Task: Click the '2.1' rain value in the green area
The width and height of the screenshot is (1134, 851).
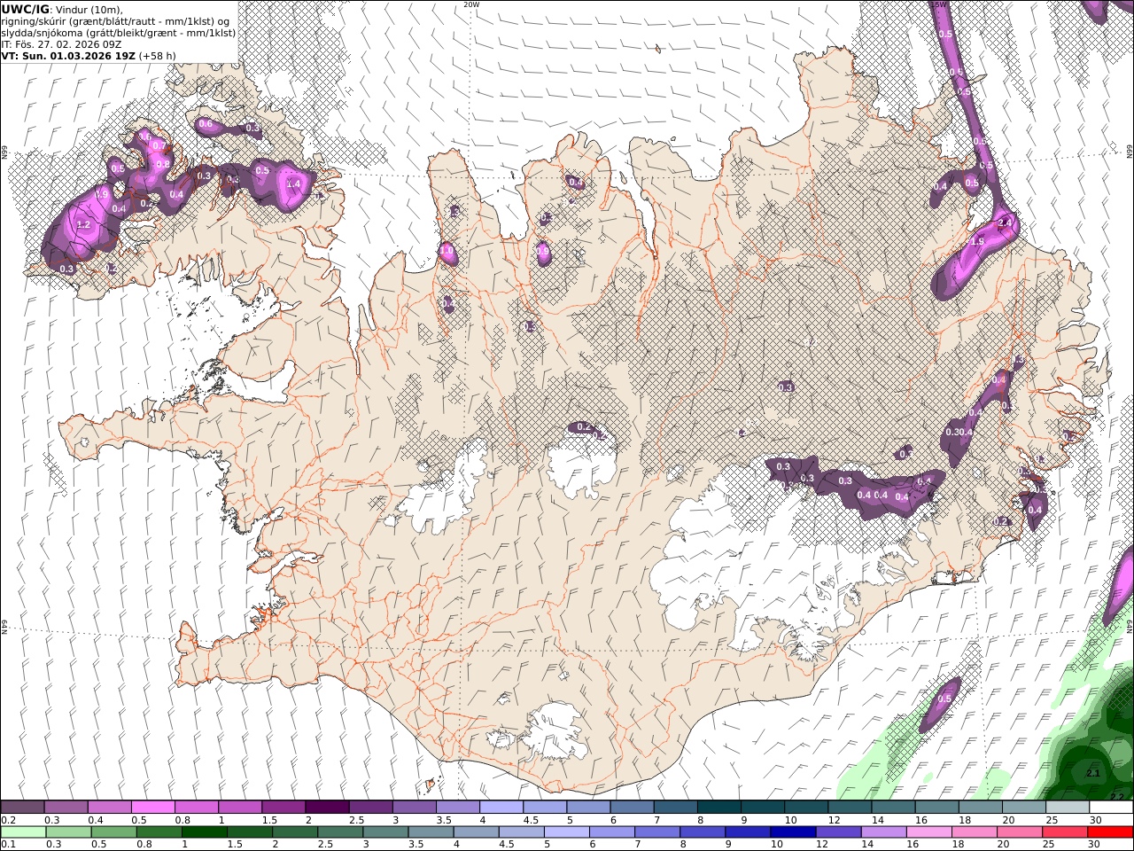Action: 1092,774
